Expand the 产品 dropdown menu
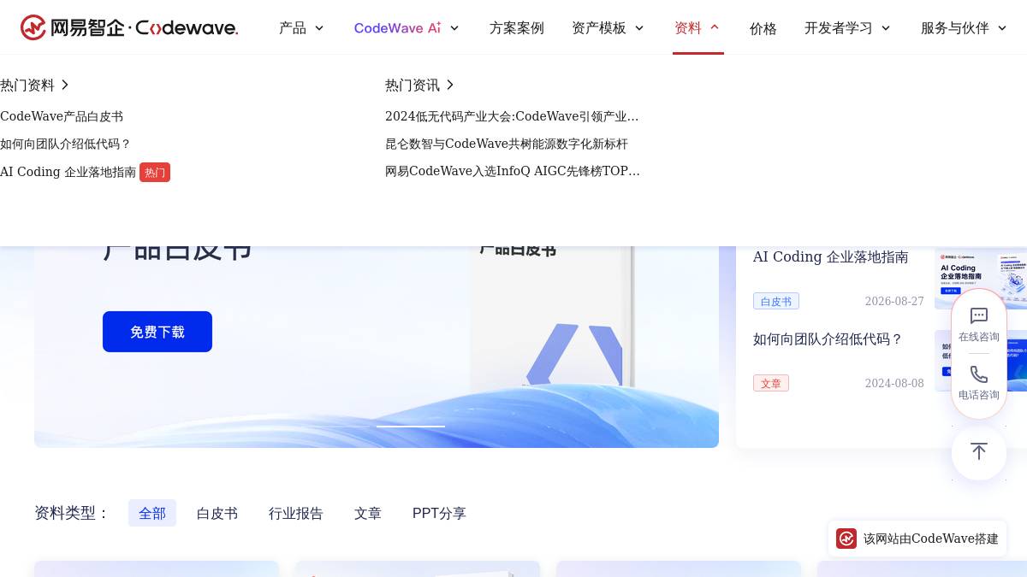 click(x=301, y=28)
